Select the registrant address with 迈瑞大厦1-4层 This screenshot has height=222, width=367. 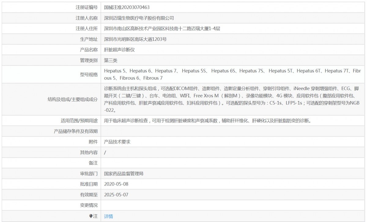pyautogui.click(x=162, y=28)
